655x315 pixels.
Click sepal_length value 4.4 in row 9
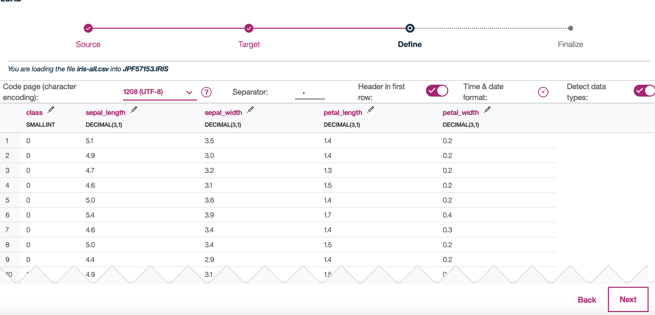click(x=90, y=260)
